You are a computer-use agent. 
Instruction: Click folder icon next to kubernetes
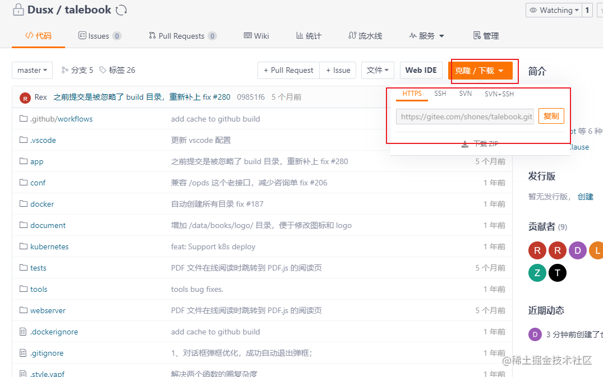click(x=24, y=246)
